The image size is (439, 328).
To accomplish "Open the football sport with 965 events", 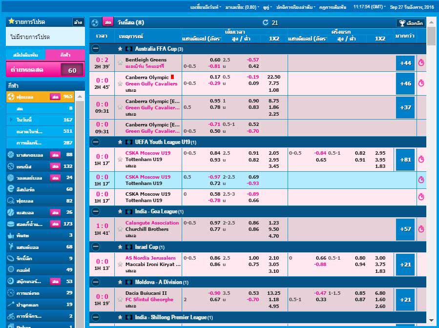I will point(41,97).
